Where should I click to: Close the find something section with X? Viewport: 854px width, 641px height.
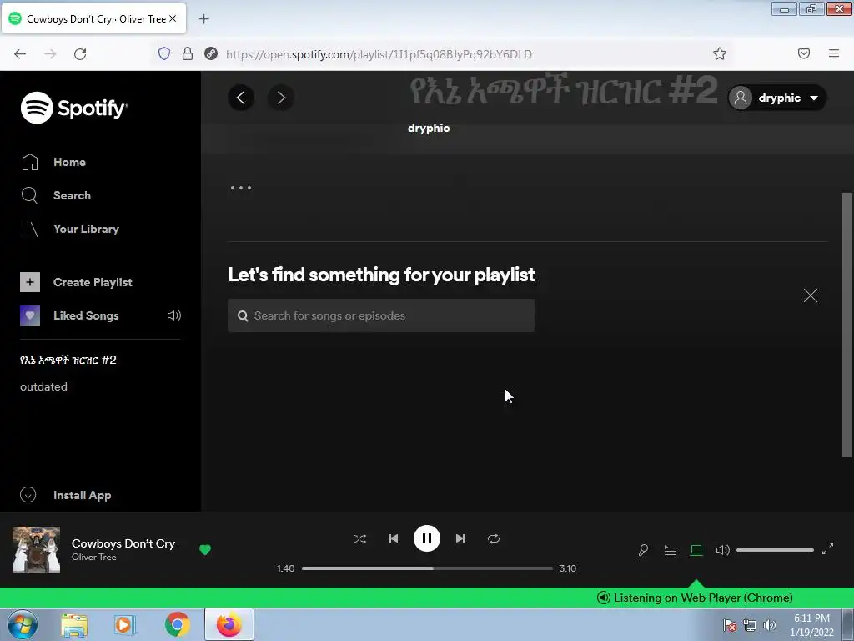coord(811,295)
